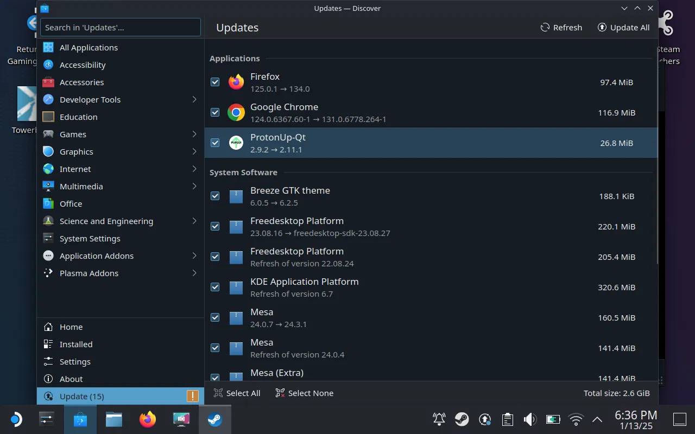This screenshot has width=695, height=434.
Task: Open the screenshot tool in taskbar
Action: (x=181, y=419)
